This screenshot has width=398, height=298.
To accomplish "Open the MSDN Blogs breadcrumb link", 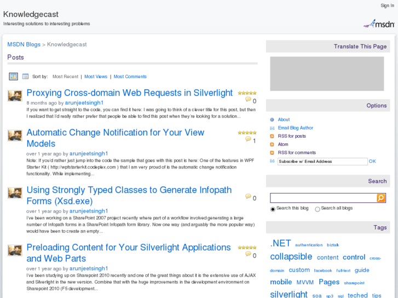I will click(24, 44).
